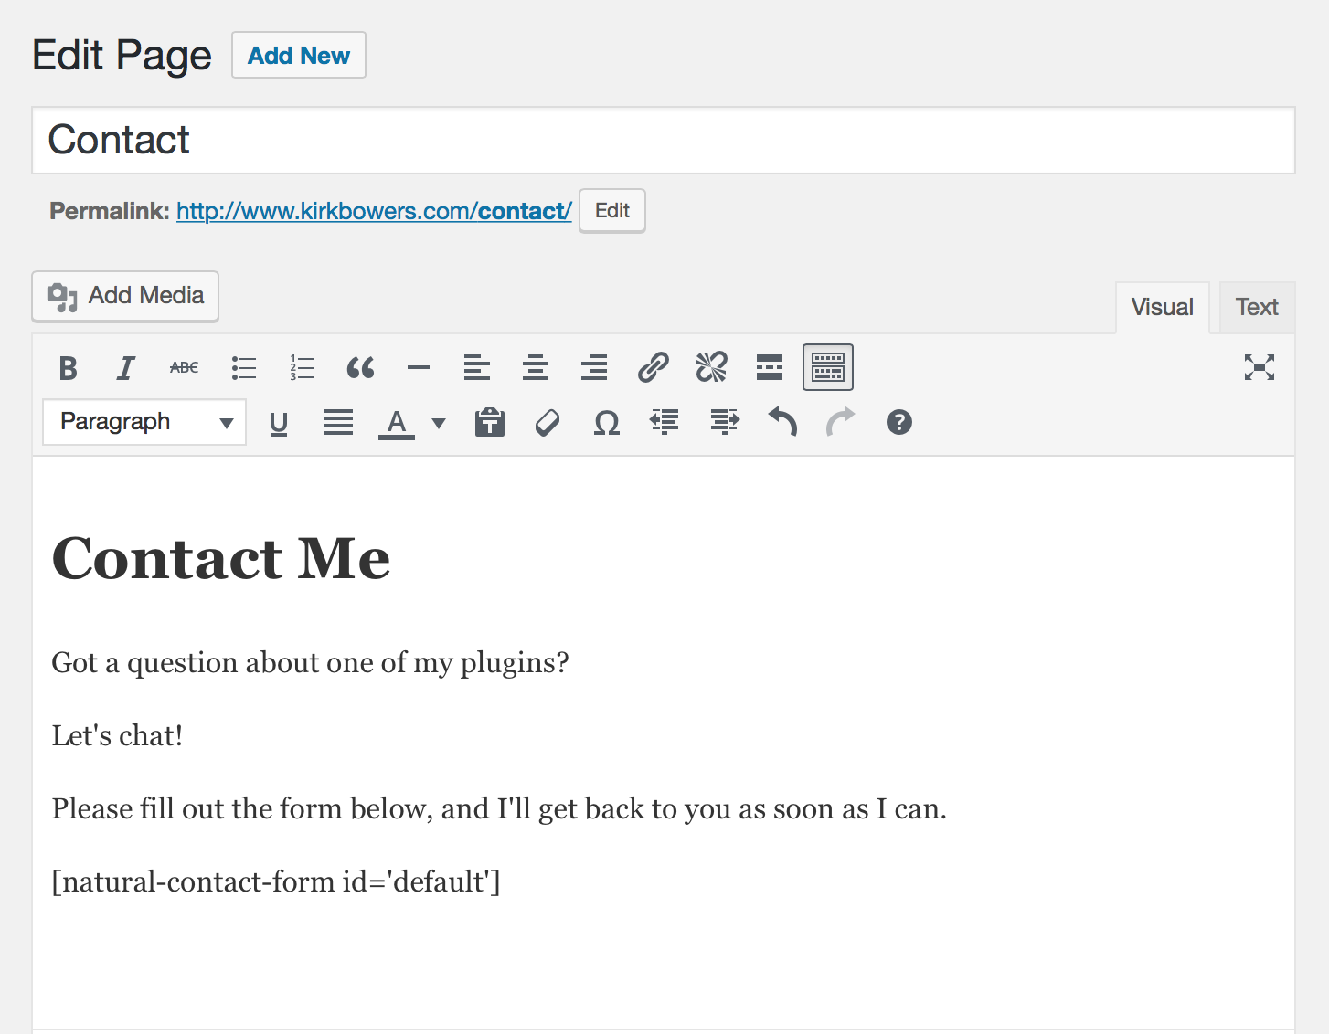This screenshot has width=1329, height=1034.
Task: Switch to the Text editor tab
Action: tap(1258, 308)
